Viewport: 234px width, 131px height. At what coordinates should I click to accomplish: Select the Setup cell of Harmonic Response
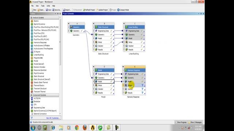pos(135,85)
